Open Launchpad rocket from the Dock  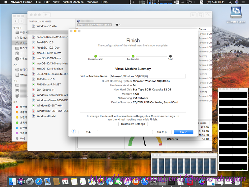[x=30, y=182]
